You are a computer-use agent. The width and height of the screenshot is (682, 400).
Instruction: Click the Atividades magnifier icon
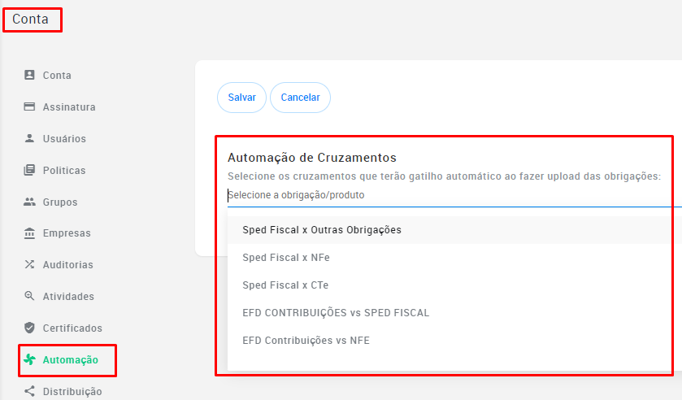click(29, 296)
